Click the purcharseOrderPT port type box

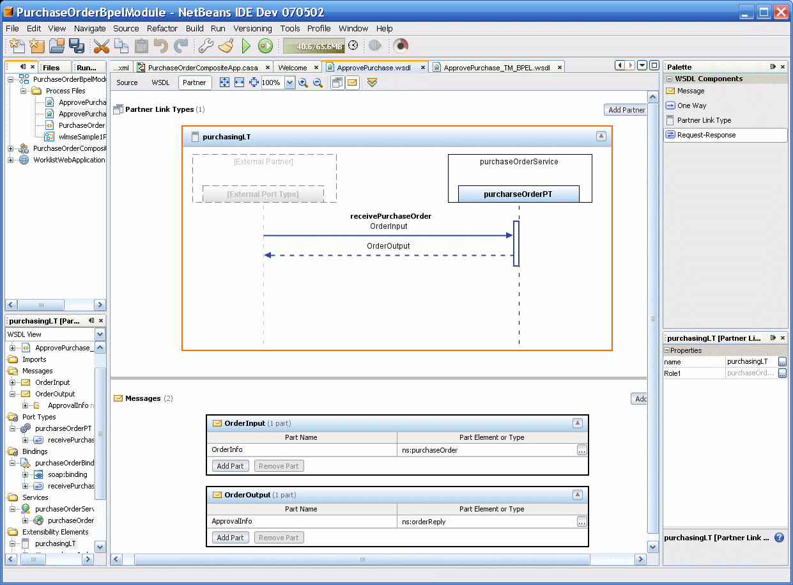tap(518, 194)
